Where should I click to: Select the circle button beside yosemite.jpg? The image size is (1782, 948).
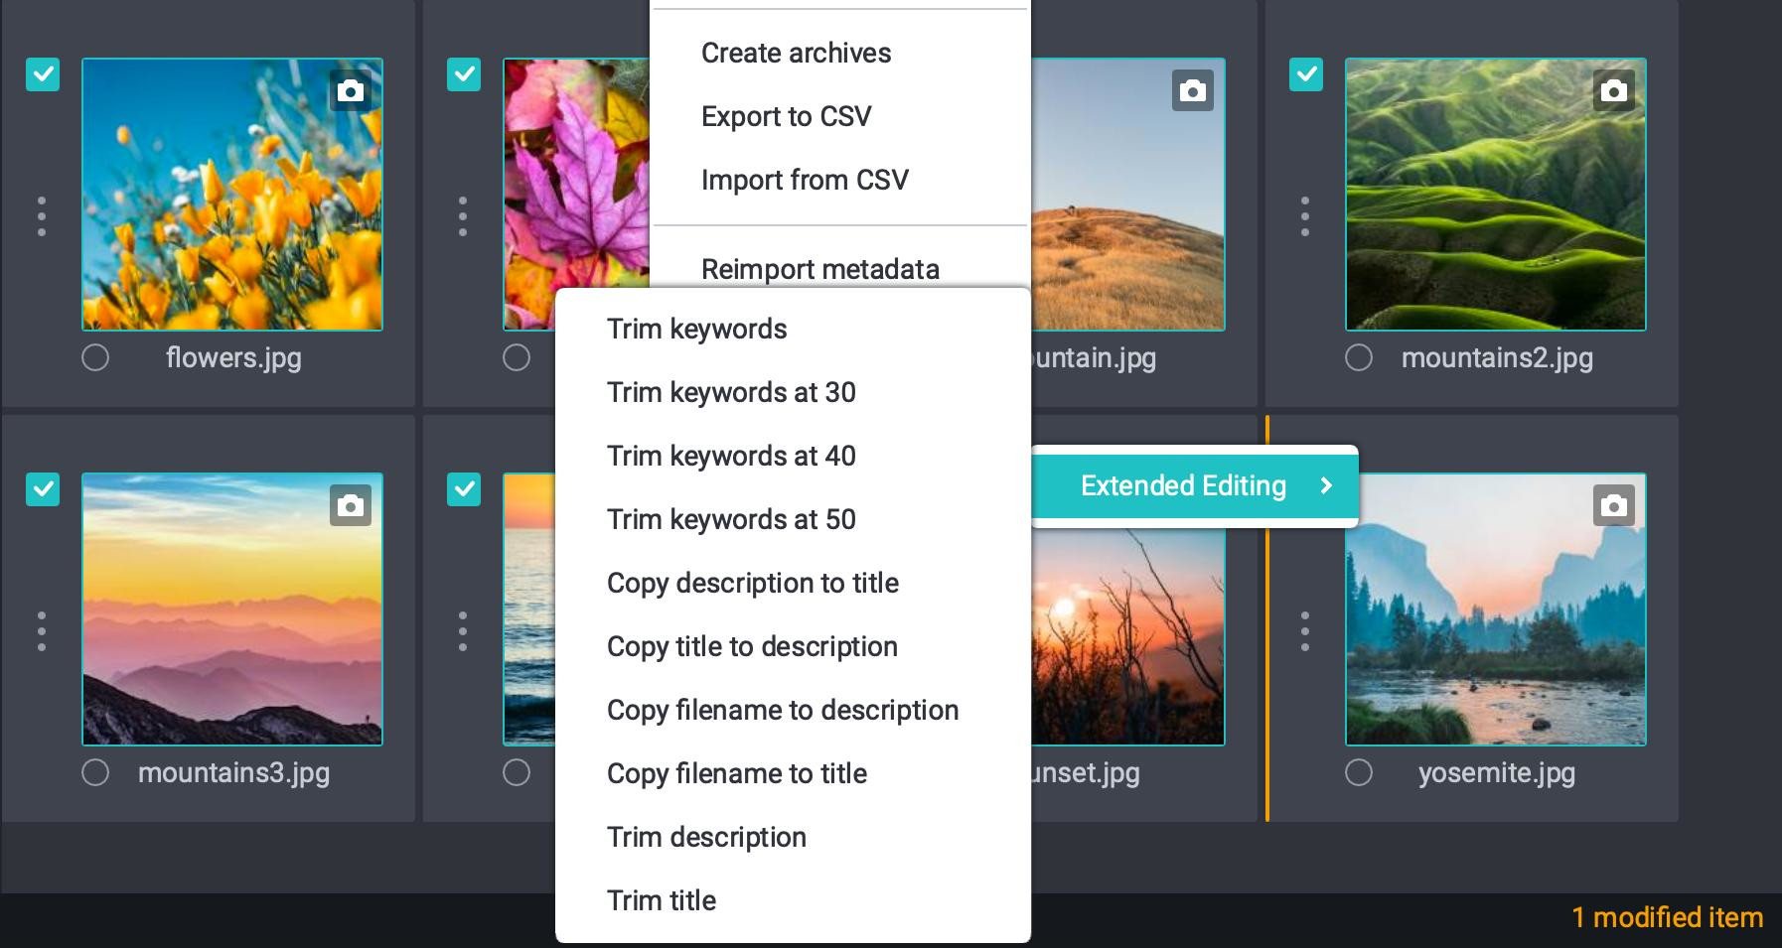click(1359, 772)
